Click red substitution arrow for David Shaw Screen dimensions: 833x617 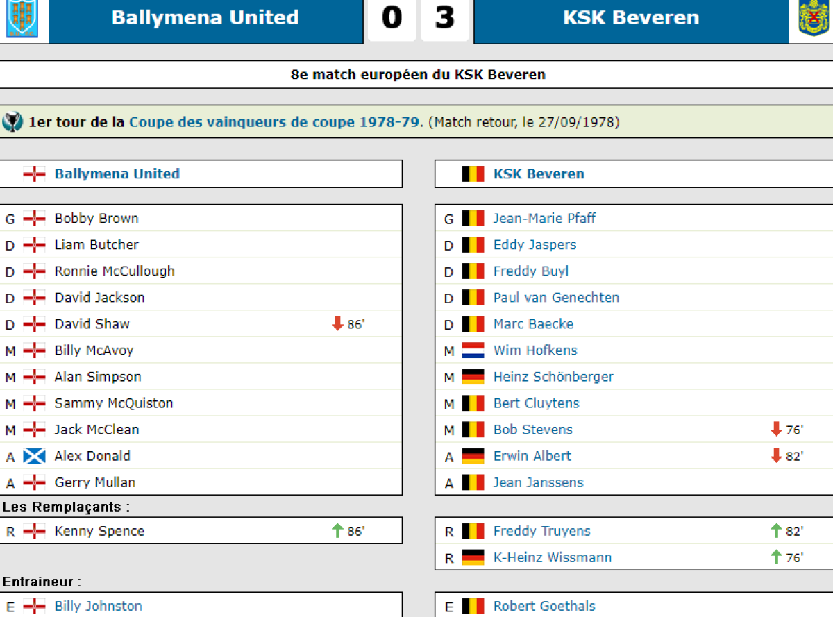tap(338, 324)
